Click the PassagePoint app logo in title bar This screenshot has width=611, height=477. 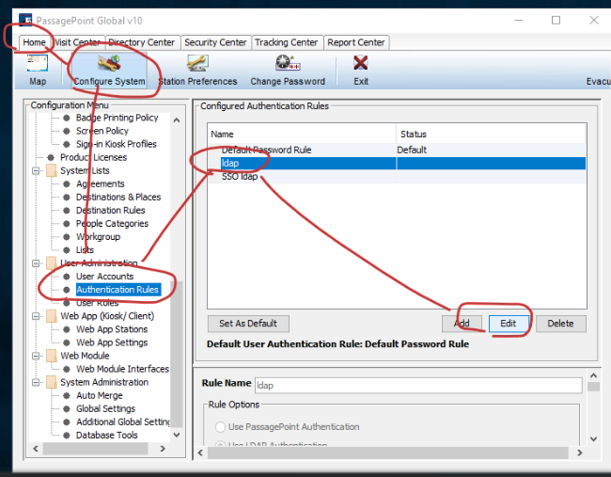pyautogui.click(x=25, y=19)
